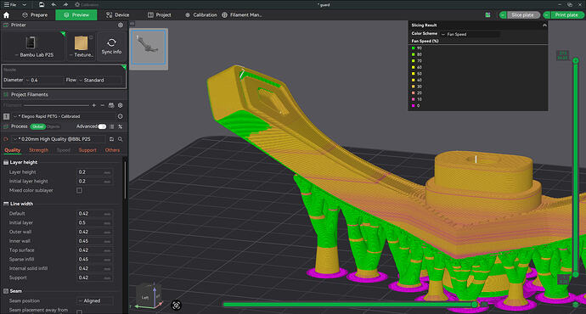This screenshot has height=314, width=586.
Task: Open the Print plate dropdown arrow
Action: click(547, 15)
